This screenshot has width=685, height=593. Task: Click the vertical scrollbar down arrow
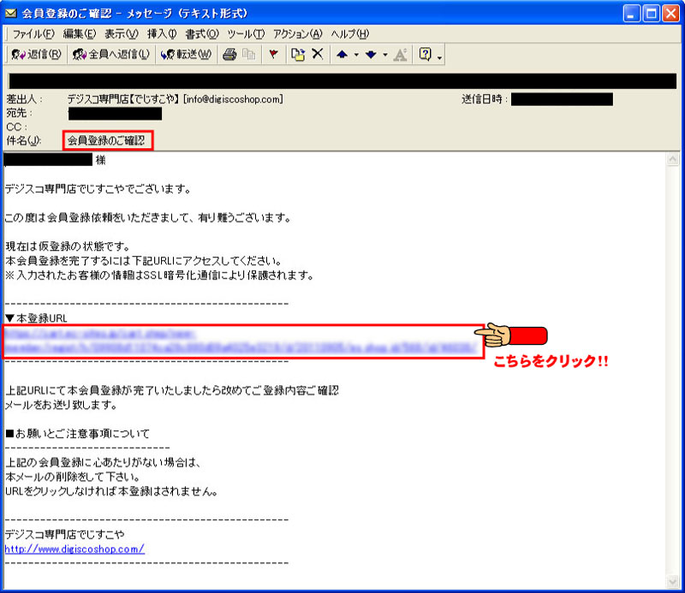tap(676, 584)
